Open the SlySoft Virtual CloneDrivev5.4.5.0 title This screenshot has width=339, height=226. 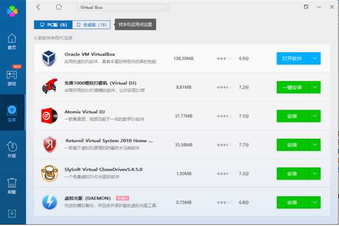[103, 169]
